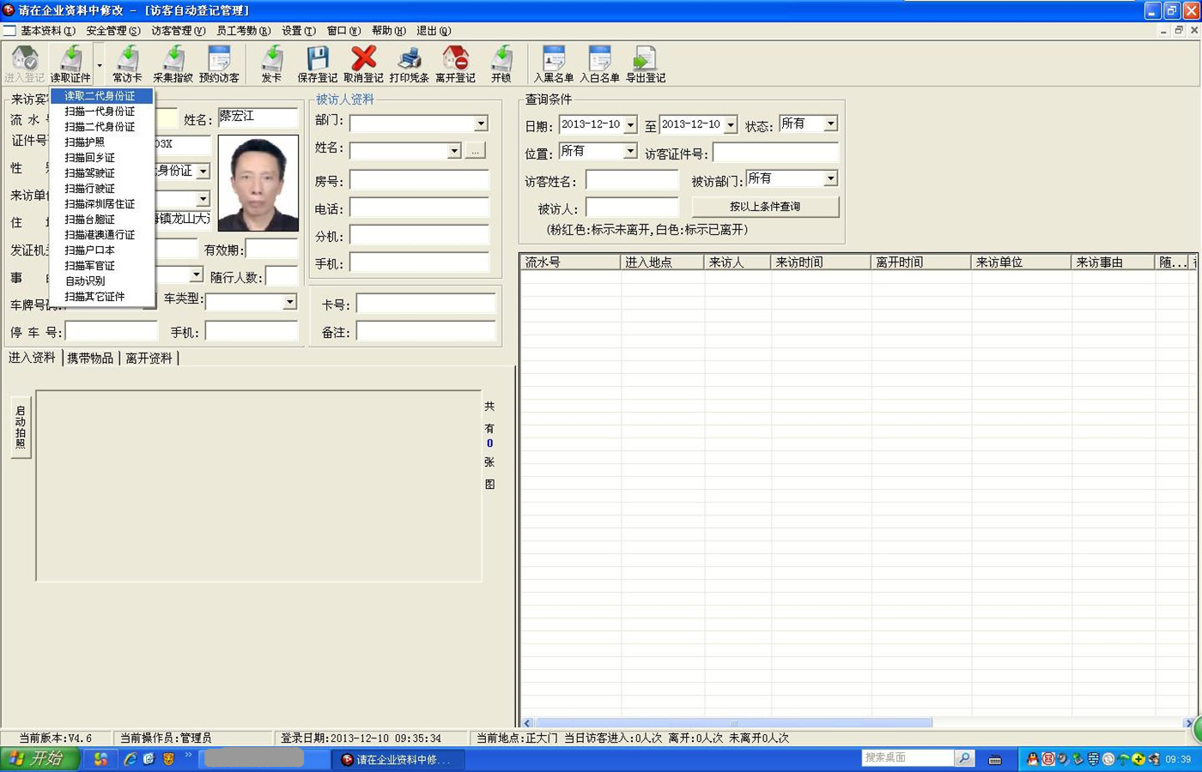Screen dimensions: 1202x772
Task: Click the 备注 input field
Action: pyautogui.click(x=426, y=331)
